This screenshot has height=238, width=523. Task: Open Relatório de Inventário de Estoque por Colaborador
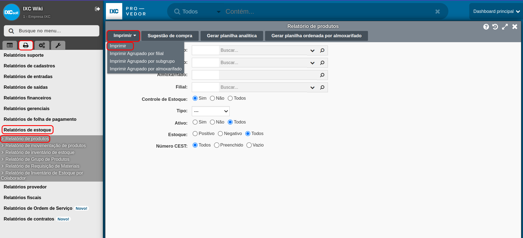42,176
